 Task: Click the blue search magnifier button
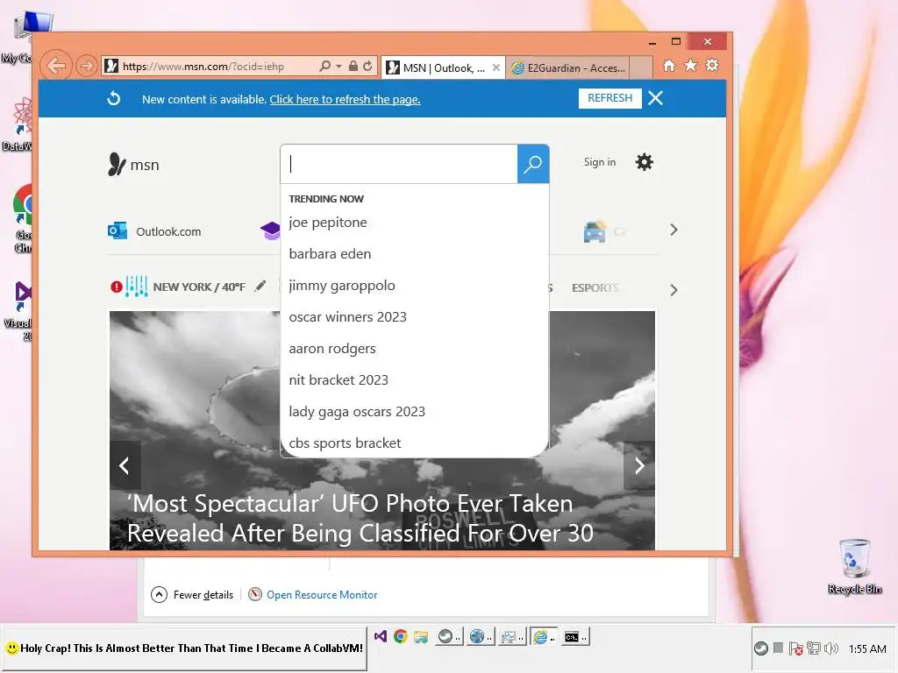pos(533,164)
